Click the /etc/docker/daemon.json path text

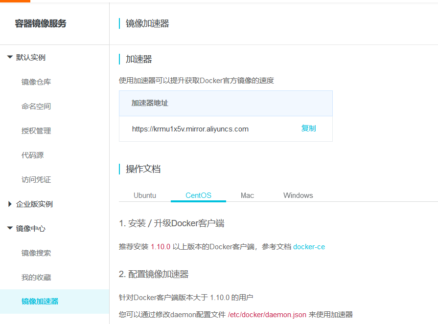pos(267,314)
